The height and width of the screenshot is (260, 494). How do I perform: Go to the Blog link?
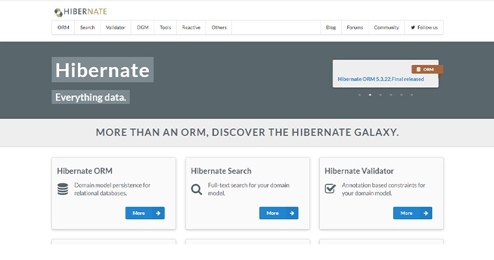pyautogui.click(x=331, y=27)
